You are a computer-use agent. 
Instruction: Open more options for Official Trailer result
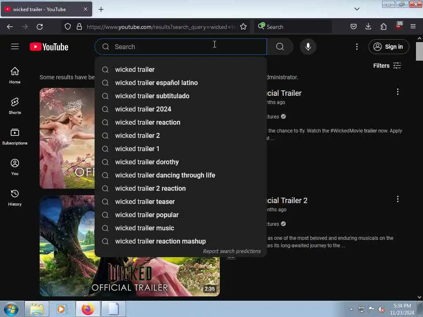click(x=397, y=92)
